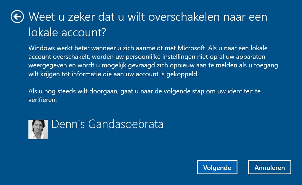
Task: Click the word "verifiëren"
Action: coord(42,100)
